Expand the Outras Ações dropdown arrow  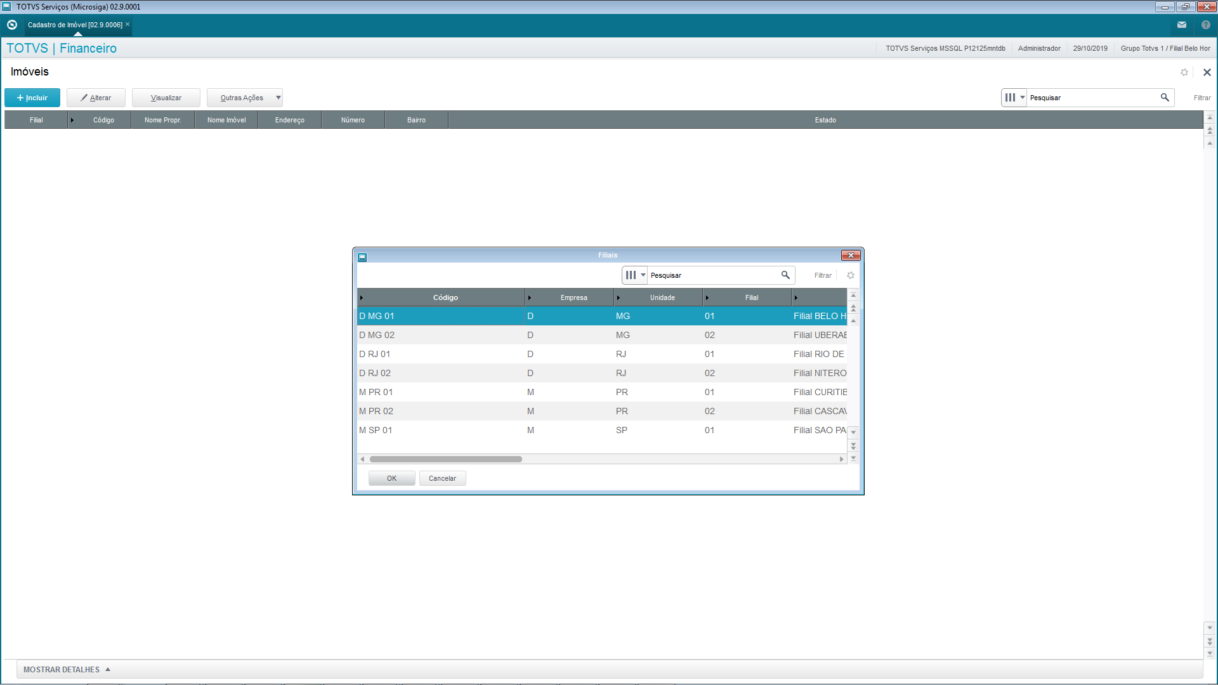click(278, 98)
